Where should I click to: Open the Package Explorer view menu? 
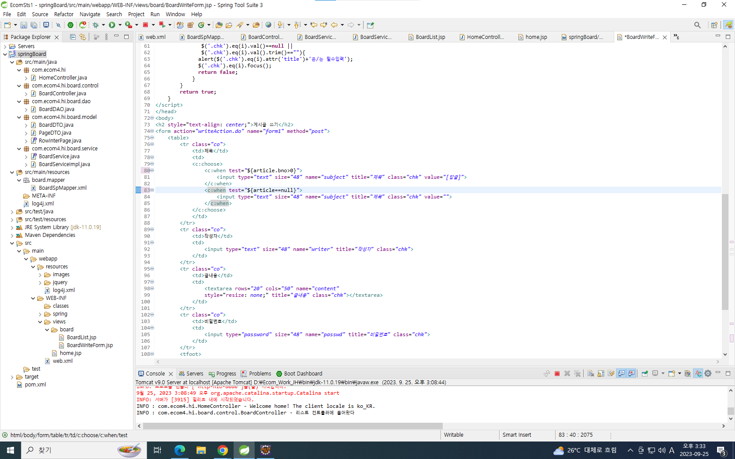[x=106, y=37]
